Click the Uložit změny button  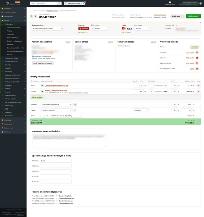193,16
